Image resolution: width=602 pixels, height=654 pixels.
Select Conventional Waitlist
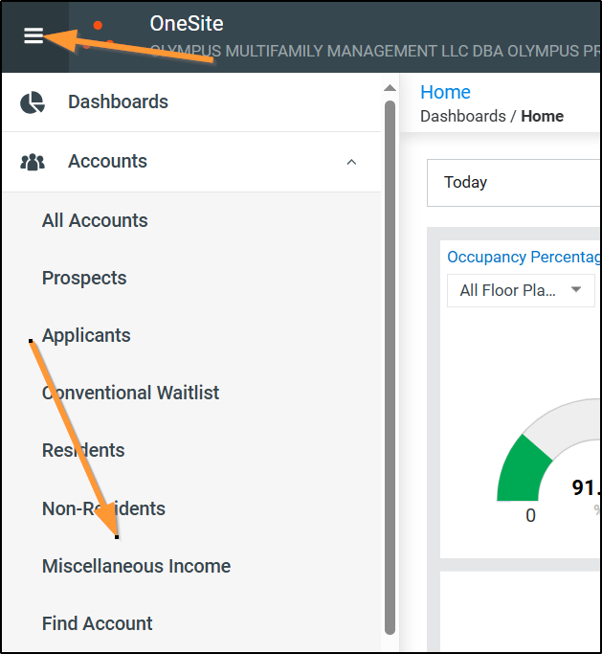[x=131, y=393]
